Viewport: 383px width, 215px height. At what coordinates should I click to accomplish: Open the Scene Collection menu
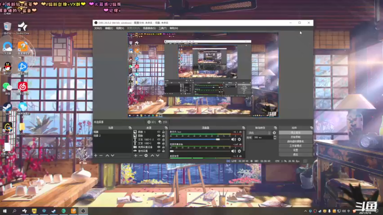point(149,28)
